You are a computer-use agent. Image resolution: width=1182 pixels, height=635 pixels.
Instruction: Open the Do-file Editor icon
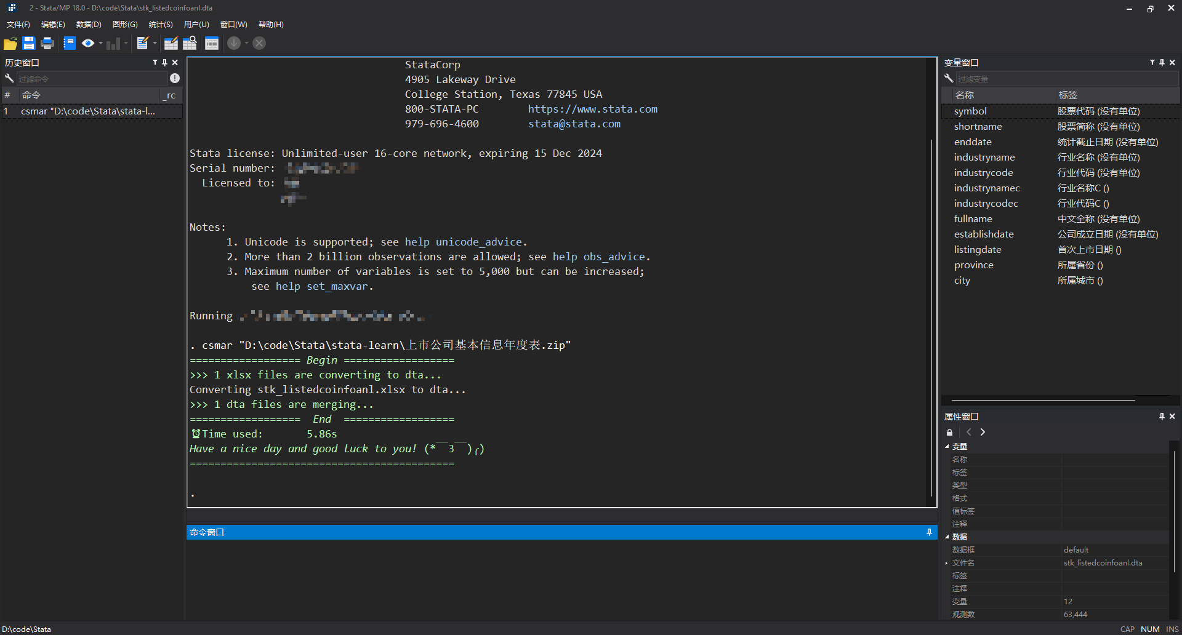[143, 43]
